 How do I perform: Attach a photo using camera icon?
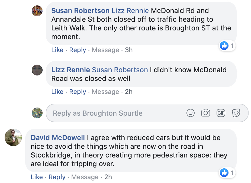pos(205,113)
